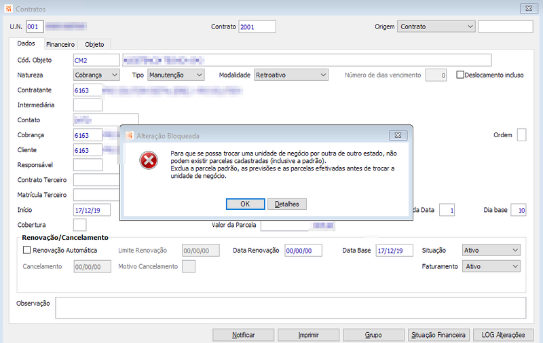543x343 pixels.
Task: Open the Modalidade dropdown
Action: point(291,75)
